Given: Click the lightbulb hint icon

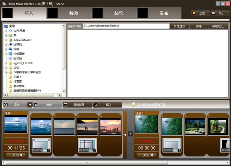Looking at the screenshot, I should pos(134,105).
